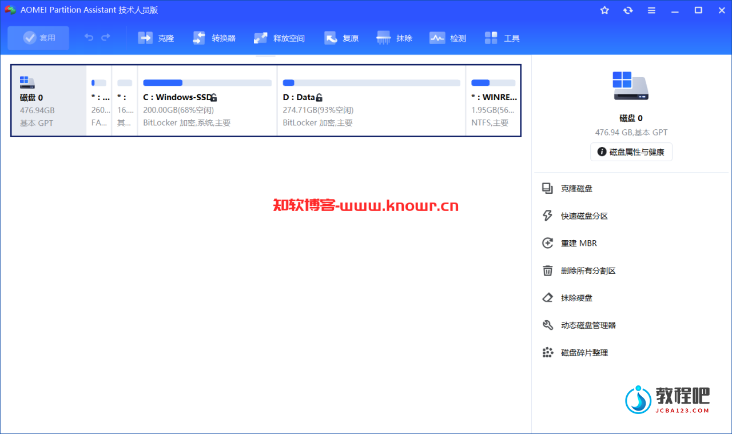The height and width of the screenshot is (434, 732).
Task: Select the D: Data partition
Action: (372, 101)
